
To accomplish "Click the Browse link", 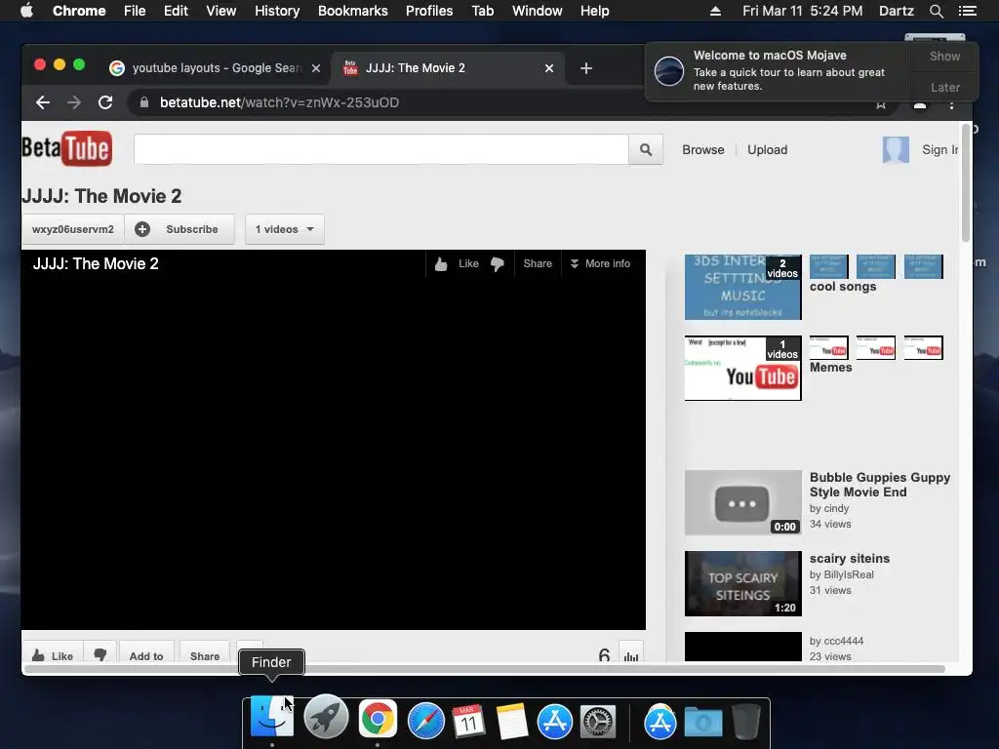I will [x=703, y=149].
